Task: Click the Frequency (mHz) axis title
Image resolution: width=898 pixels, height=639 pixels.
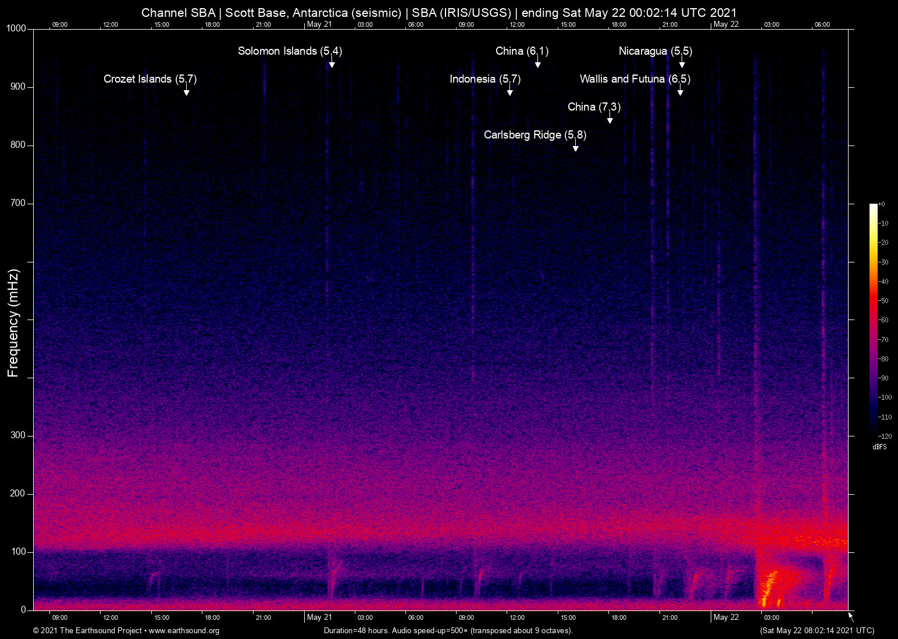Action: point(13,323)
